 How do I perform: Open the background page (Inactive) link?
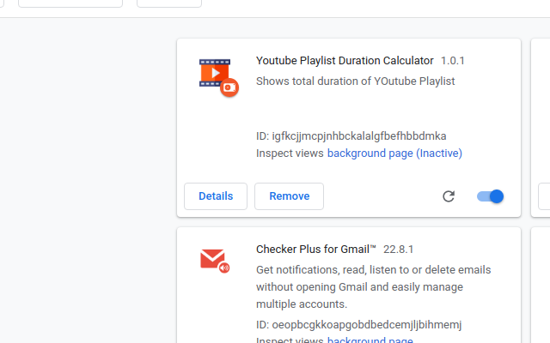pos(394,153)
